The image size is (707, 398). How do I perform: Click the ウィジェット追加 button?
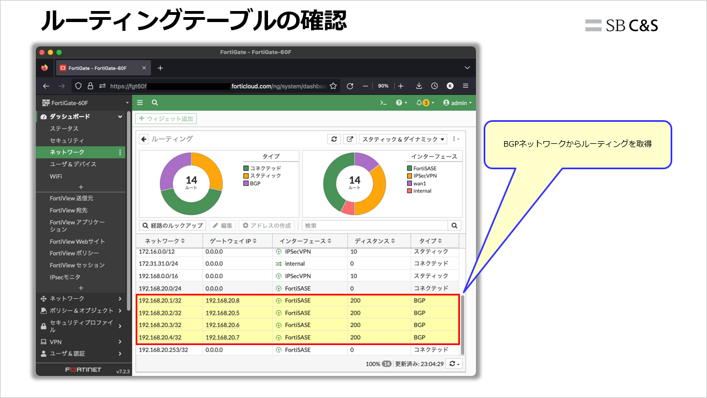point(165,119)
